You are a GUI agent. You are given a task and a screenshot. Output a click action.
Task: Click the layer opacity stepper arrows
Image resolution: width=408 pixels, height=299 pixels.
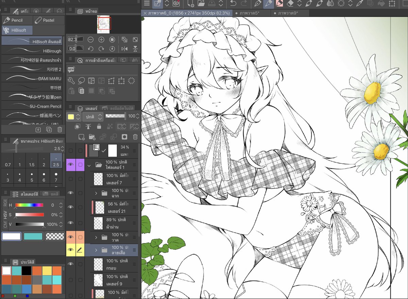(x=137, y=116)
